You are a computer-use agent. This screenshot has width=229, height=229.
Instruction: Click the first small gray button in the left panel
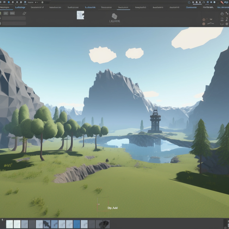[6, 13]
